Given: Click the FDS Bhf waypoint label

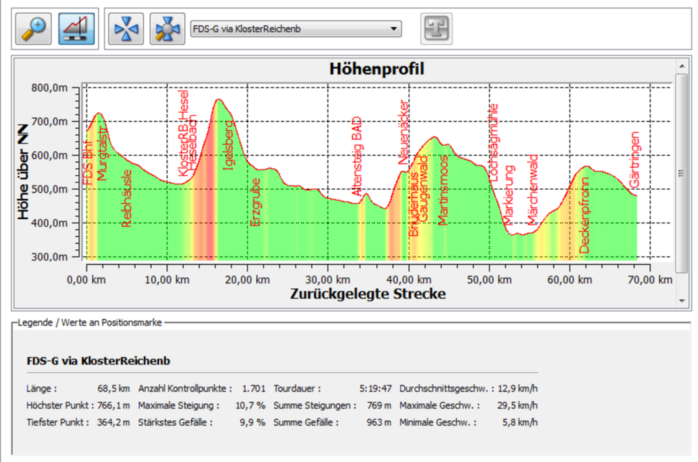Looking at the screenshot, I should pos(88,163).
